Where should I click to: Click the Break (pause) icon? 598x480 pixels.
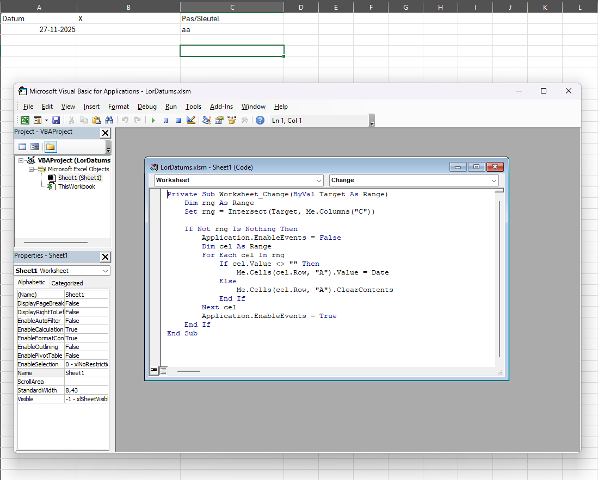click(165, 120)
